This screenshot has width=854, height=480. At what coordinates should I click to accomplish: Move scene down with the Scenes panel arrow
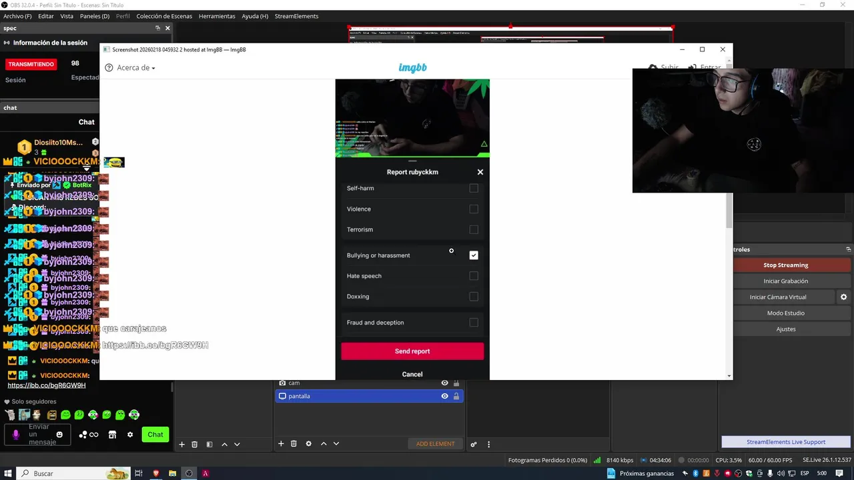point(237,444)
